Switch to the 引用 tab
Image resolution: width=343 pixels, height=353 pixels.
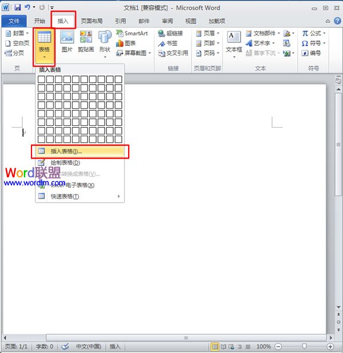121,21
